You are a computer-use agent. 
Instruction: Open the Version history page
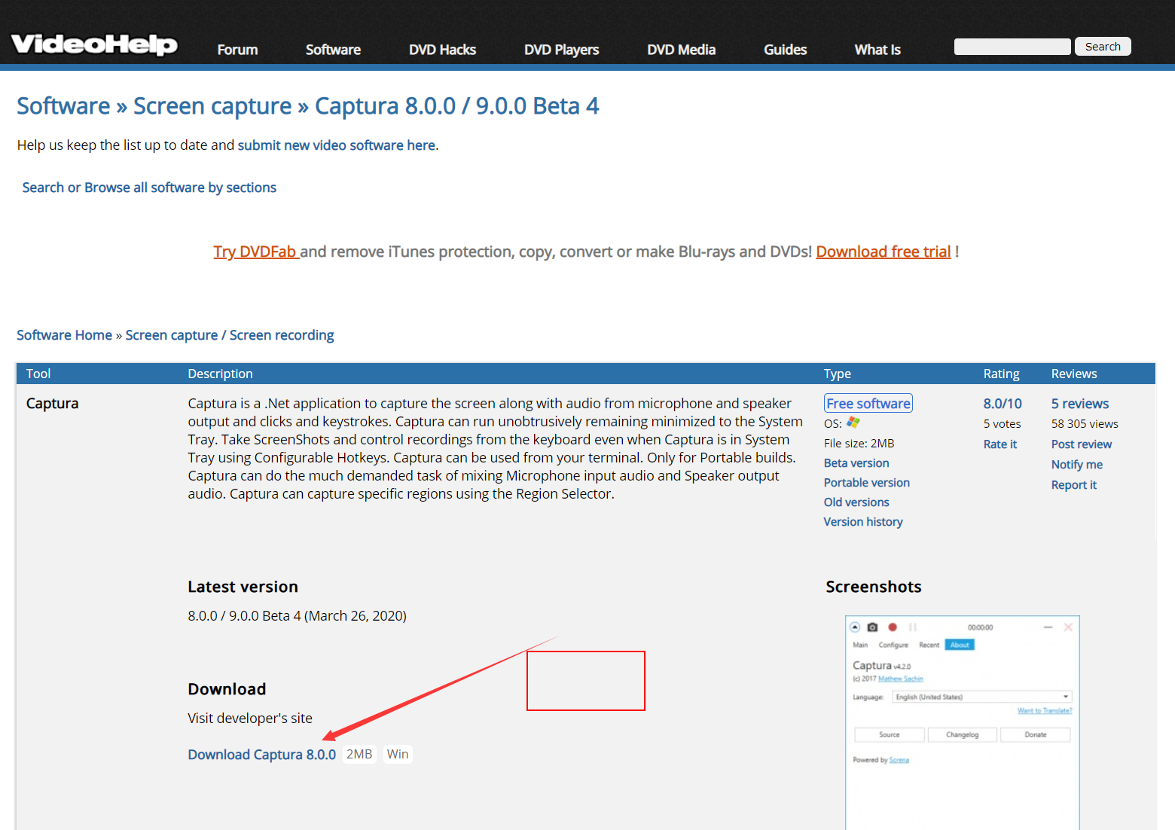(863, 521)
